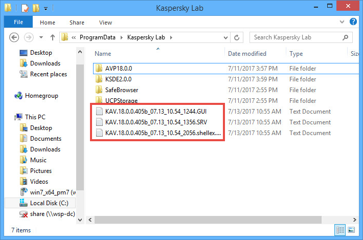The width and height of the screenshot is (363, 240).
Task: Open Videos folder in navigation pane
Action: tap(39, 182)
